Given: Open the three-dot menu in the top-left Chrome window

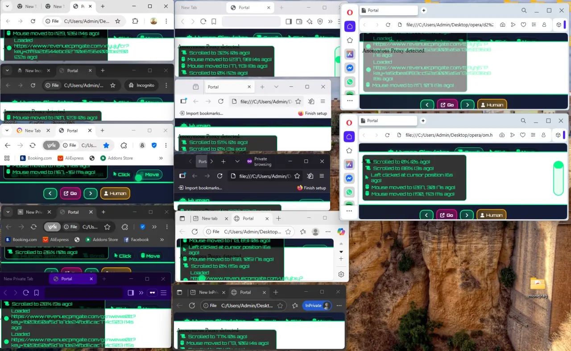Looking at the screenshot, I should 166,21.
